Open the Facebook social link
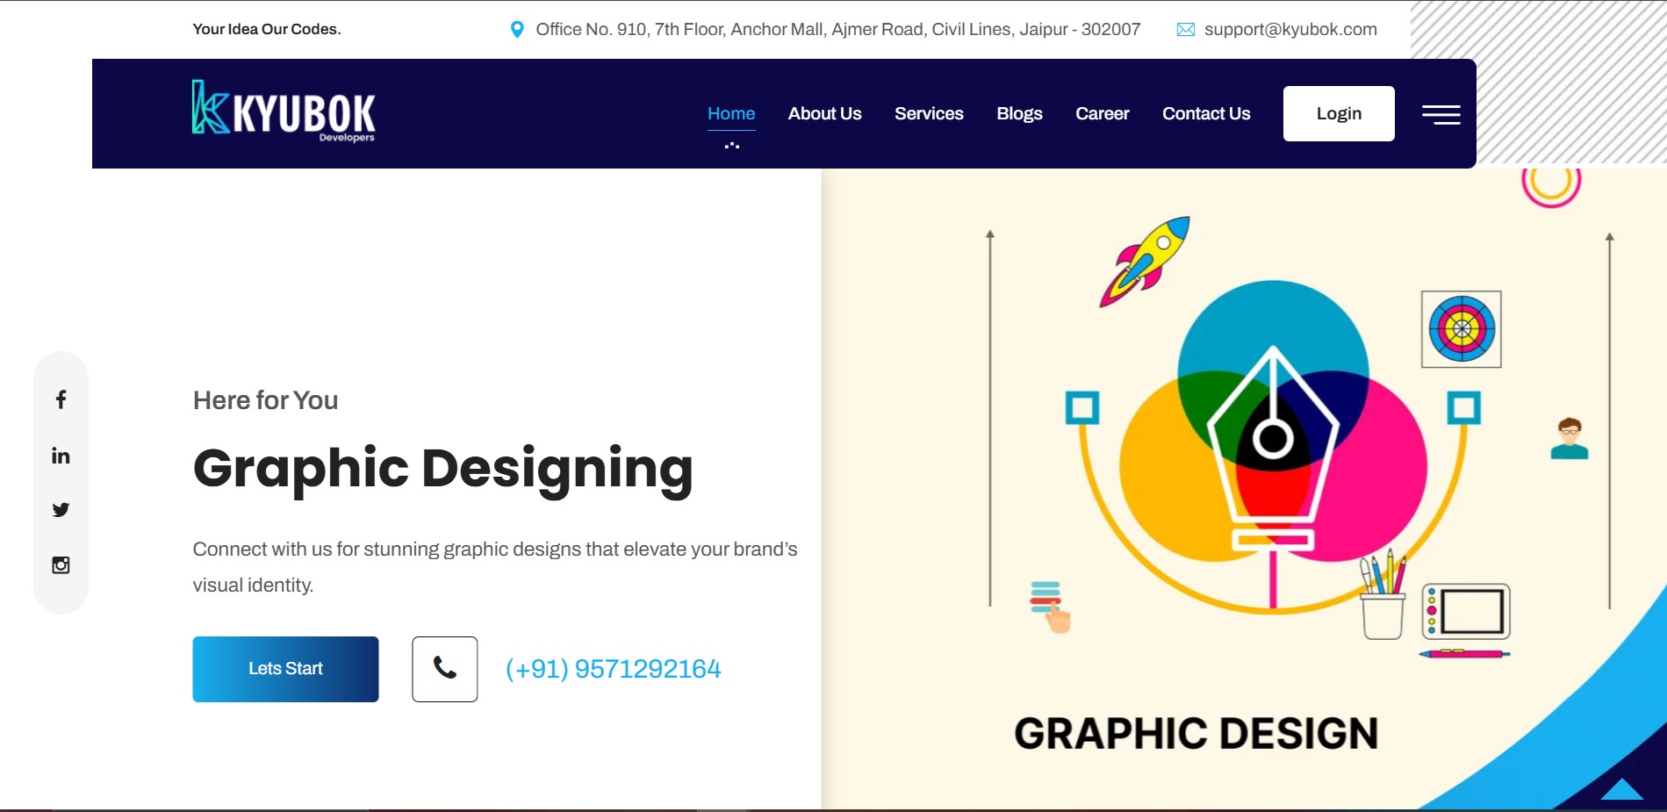 click(x=61, y=400)
